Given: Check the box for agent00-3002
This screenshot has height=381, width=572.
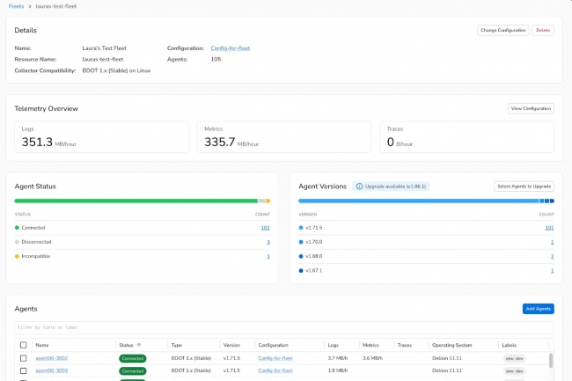Looking at the screenshot, I should coord(24,358).
